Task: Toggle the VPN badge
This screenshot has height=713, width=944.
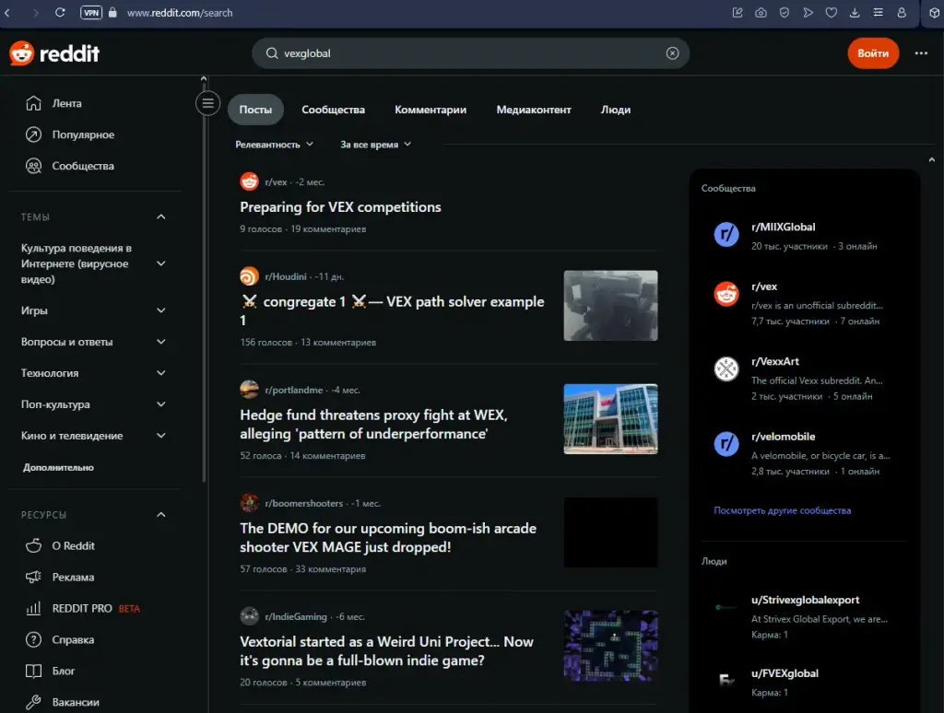Action: [x=91, y=13]
